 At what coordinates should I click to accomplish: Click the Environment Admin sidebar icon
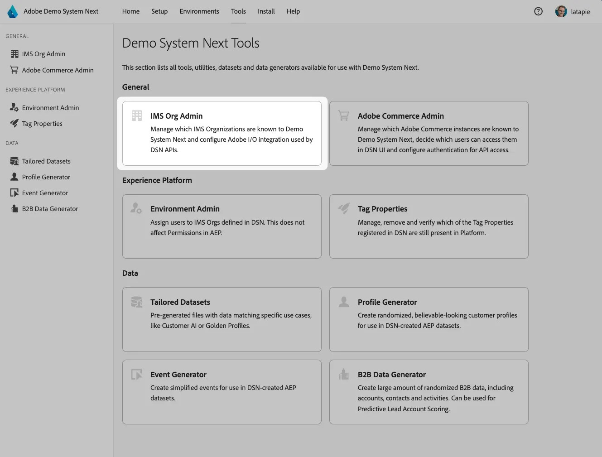[x=14, y=107]
